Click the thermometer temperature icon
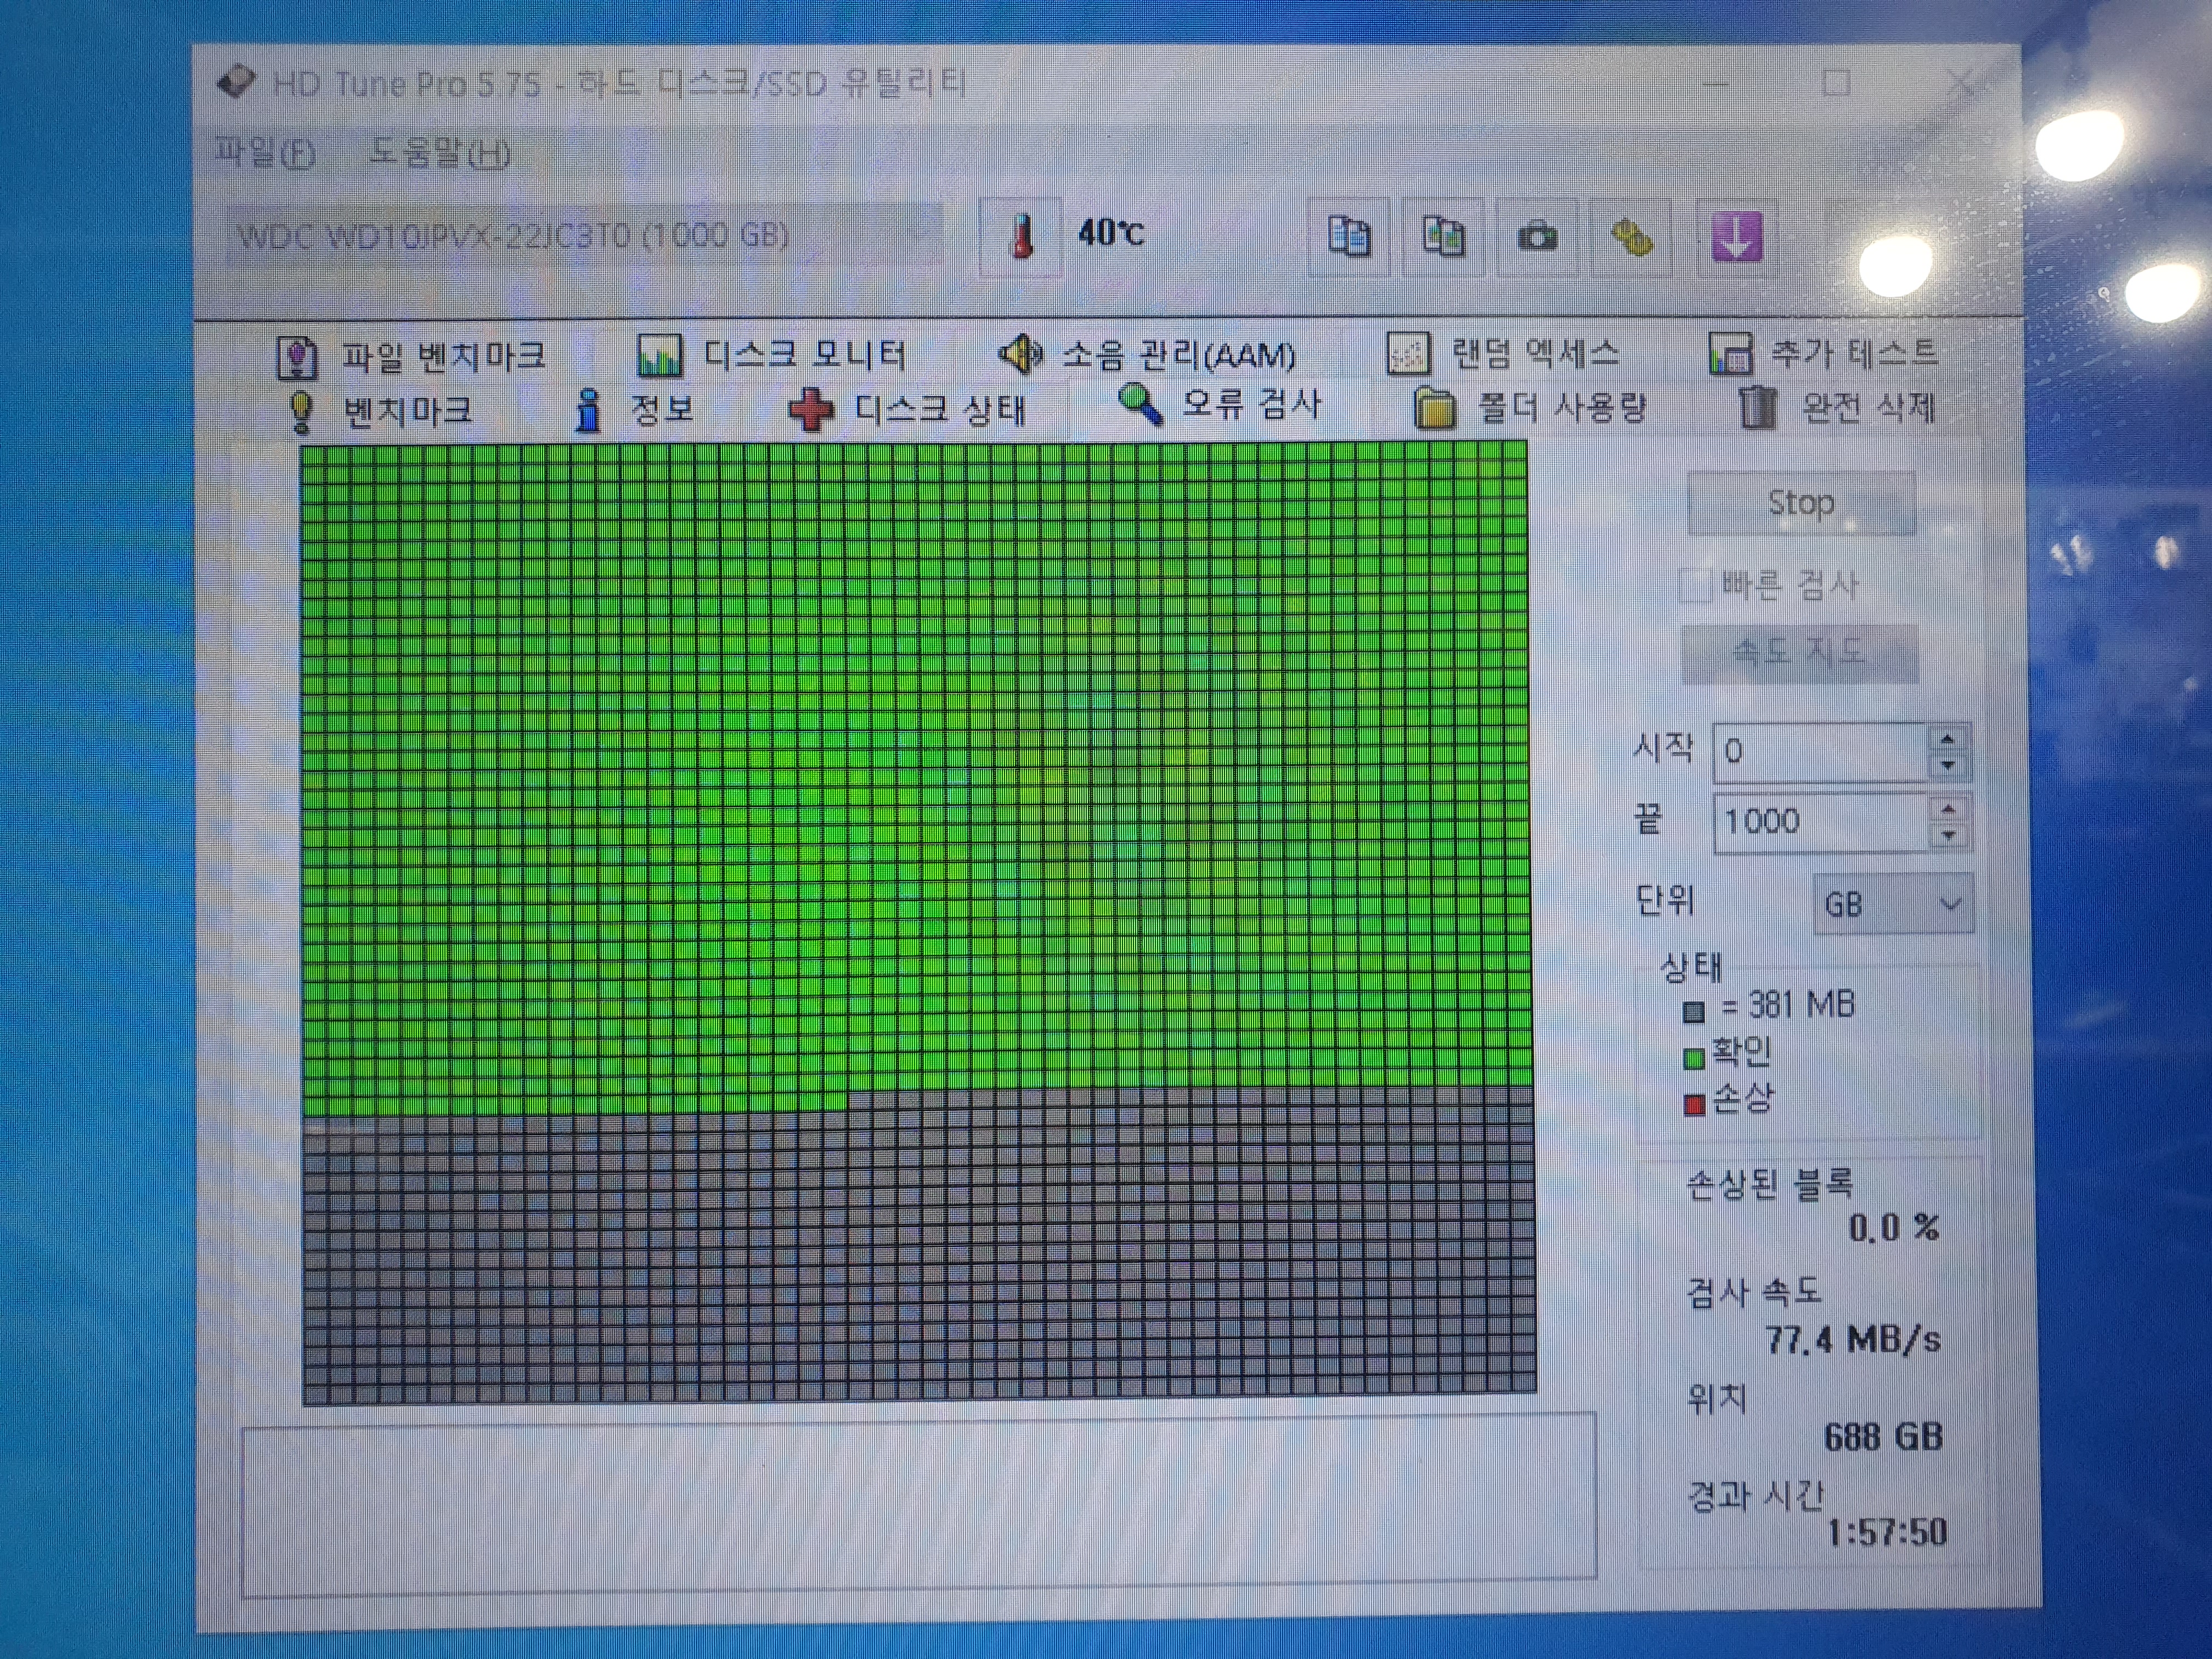 point(1021,236)
